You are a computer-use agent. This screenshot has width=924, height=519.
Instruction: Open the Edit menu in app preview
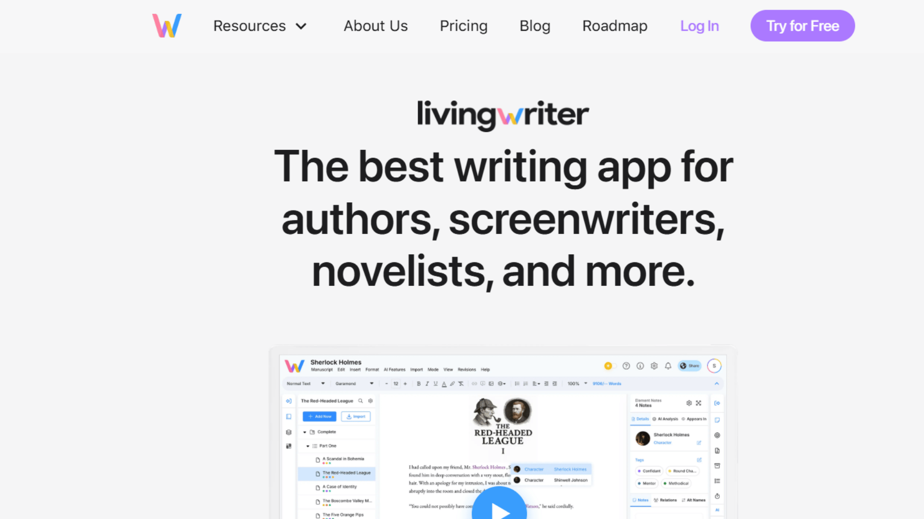click(x=341, y=370)
